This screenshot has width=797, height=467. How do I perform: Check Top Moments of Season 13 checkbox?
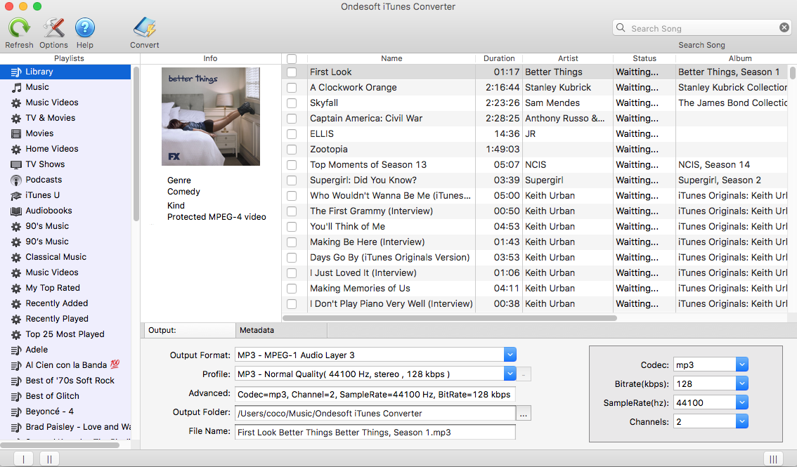click(x=292, y=165)
